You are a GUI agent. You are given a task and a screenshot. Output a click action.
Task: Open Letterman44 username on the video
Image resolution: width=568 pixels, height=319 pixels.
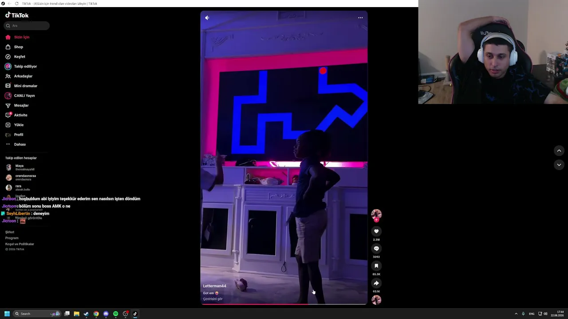[x=215, y=286]
